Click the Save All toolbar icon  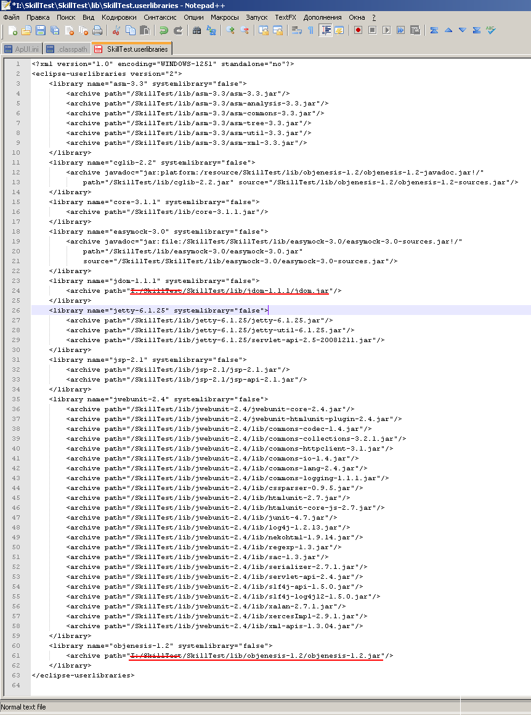tap(53, 30)
